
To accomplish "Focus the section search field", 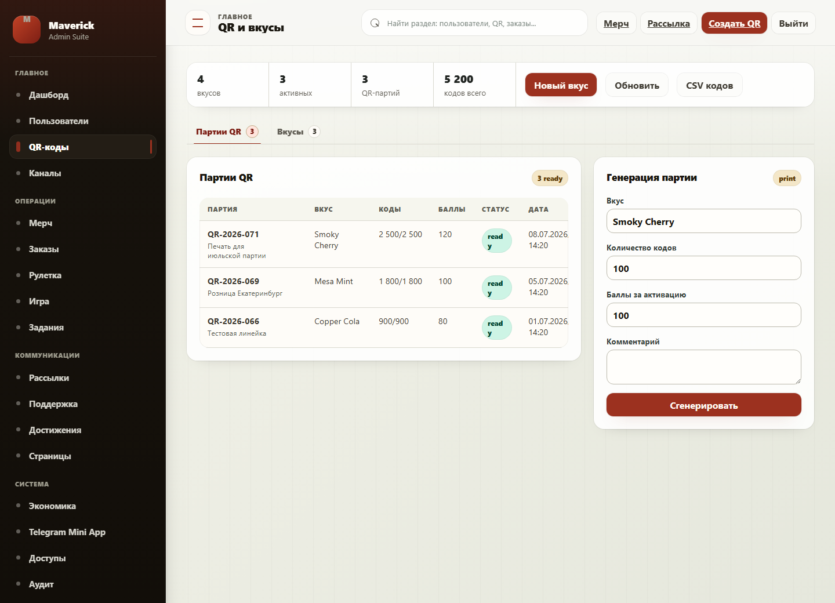I will click(474, 23).
